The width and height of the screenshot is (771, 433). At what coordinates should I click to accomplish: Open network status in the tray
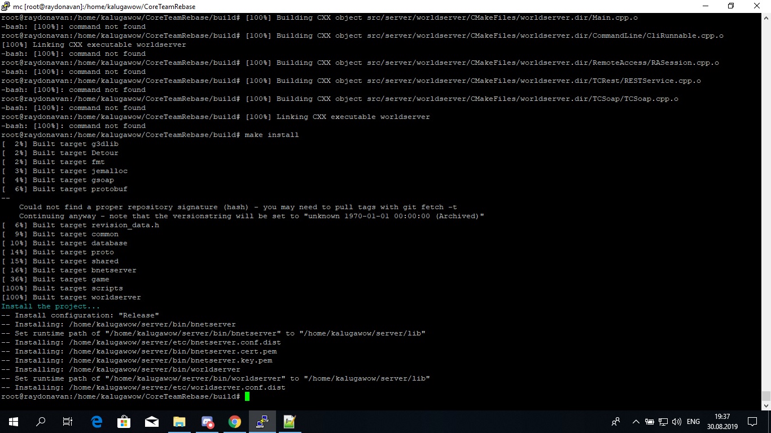pos(663,421)
